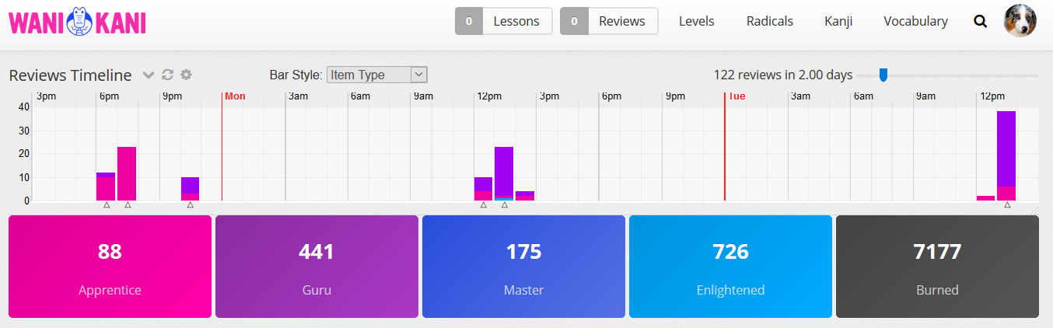Open the Bar Style dropdown

pos(377,75)
